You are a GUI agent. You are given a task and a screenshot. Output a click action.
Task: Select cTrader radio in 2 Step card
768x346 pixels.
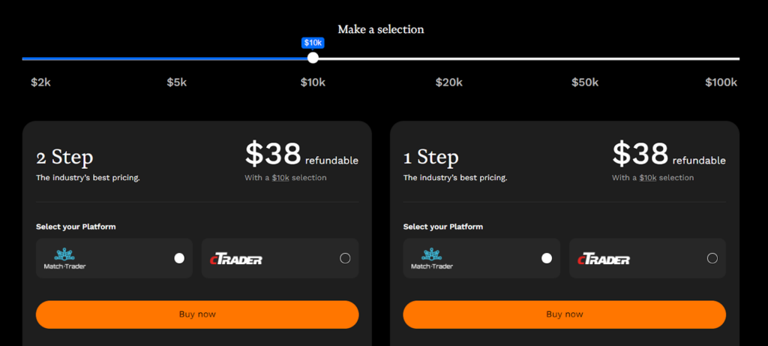(345, 258)
